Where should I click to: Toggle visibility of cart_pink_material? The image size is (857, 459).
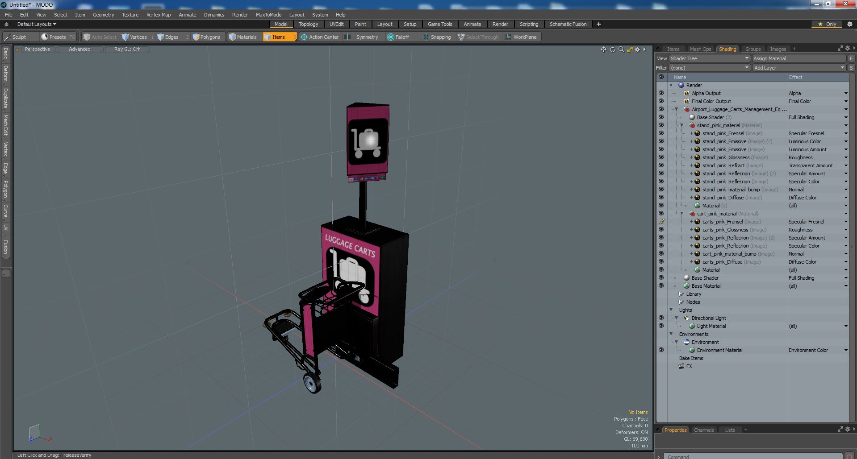pos(661,214)
